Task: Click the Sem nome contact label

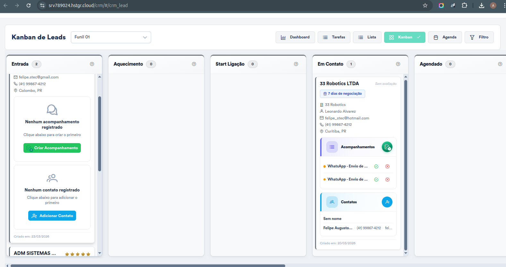Action: (332, 219)
